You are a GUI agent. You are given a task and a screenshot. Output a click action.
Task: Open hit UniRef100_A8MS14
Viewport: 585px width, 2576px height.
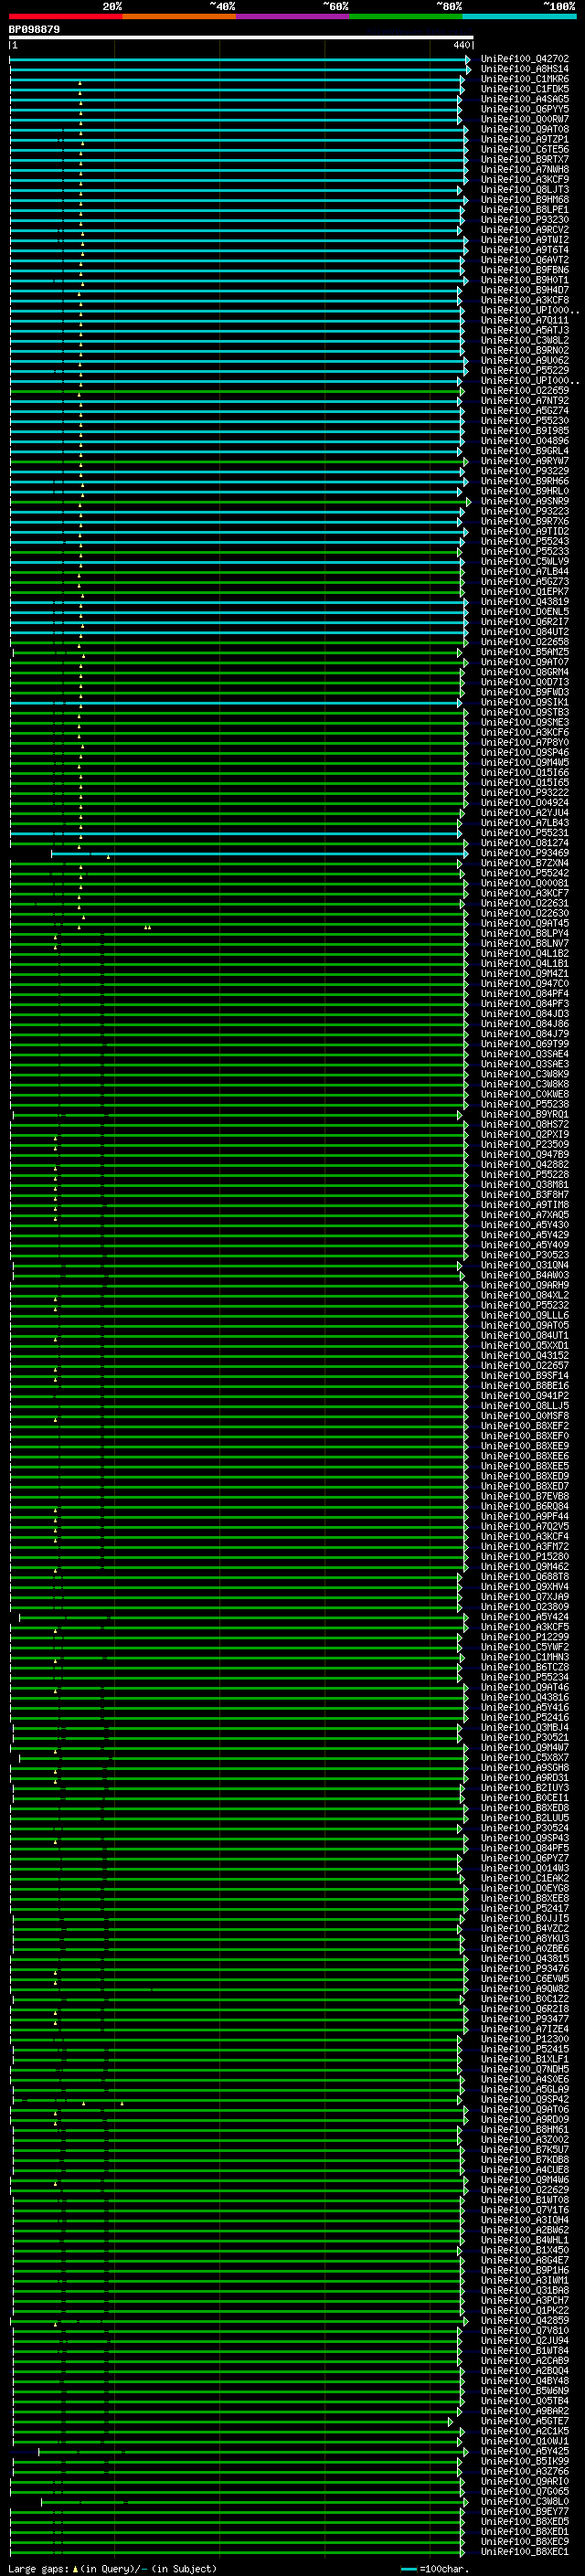(525, 69)
